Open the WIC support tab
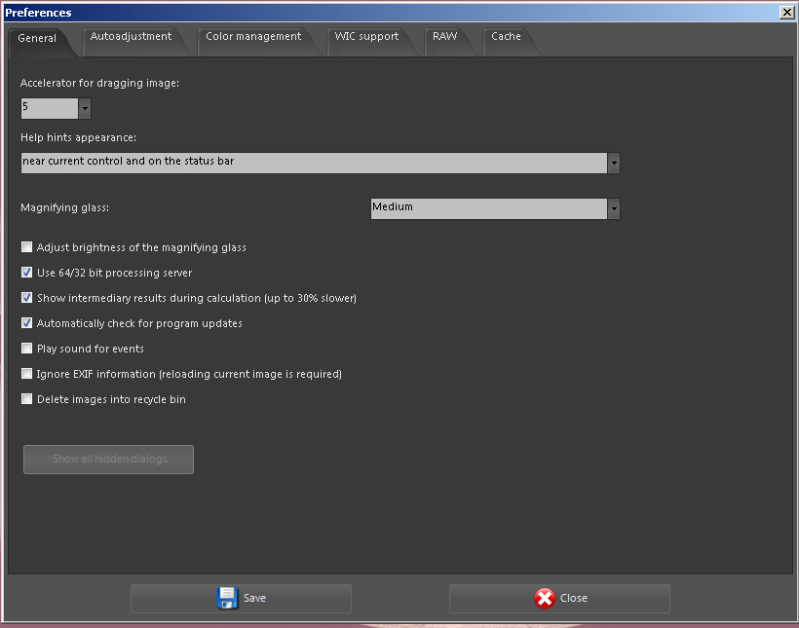The image size is (799, 628). [366, 37]
